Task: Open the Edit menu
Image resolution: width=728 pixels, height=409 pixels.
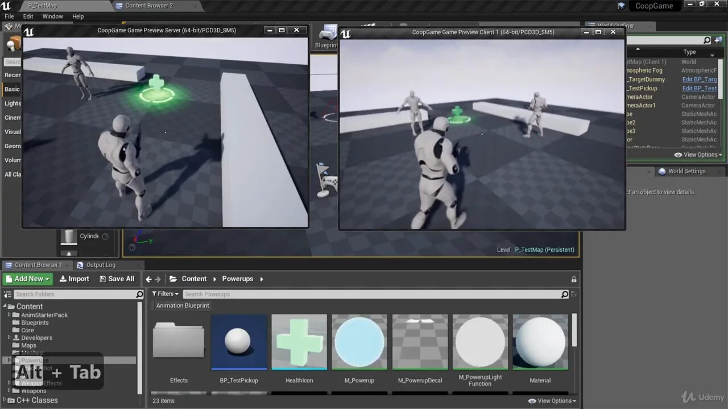Action: (x=28, y=16)
